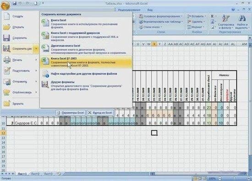Image resolution: width=252 pixels, height=181 pixels.
Task: Expand the formula bar
Action: pyautogui.click(x=250, y=38)
